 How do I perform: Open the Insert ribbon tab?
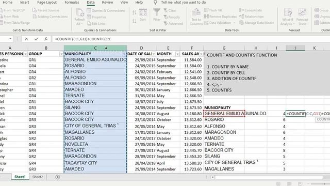(24, 2)
